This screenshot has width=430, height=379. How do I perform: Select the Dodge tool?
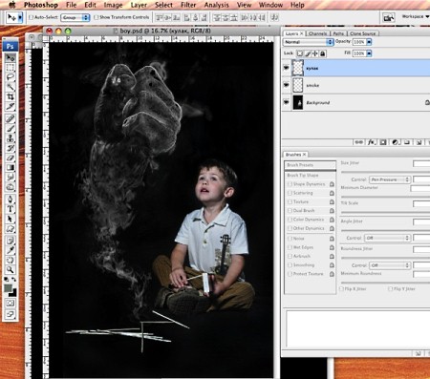pos(11,186)
